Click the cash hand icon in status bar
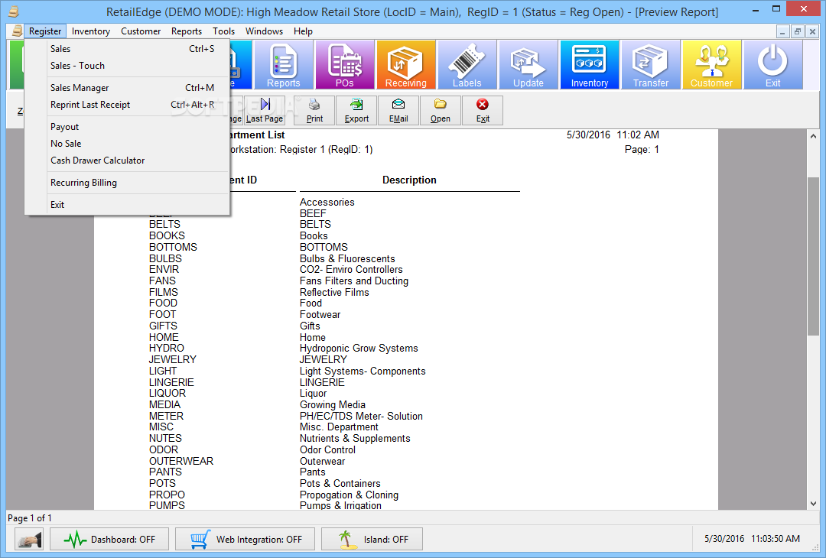Viewport: 826px width, 558px height. tap(29, 539)
